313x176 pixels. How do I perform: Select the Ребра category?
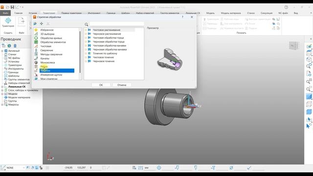pos(44,66)
